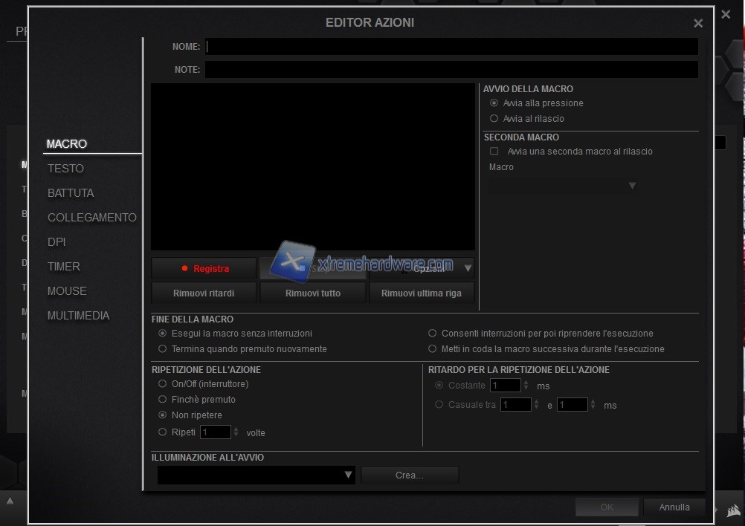Enable Avvia una seconda macro al rilascio
Viewport: 745px width, 526px height.
click(494, 152)
